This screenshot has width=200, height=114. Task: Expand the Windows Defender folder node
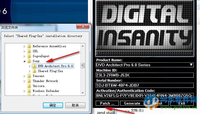25,91
